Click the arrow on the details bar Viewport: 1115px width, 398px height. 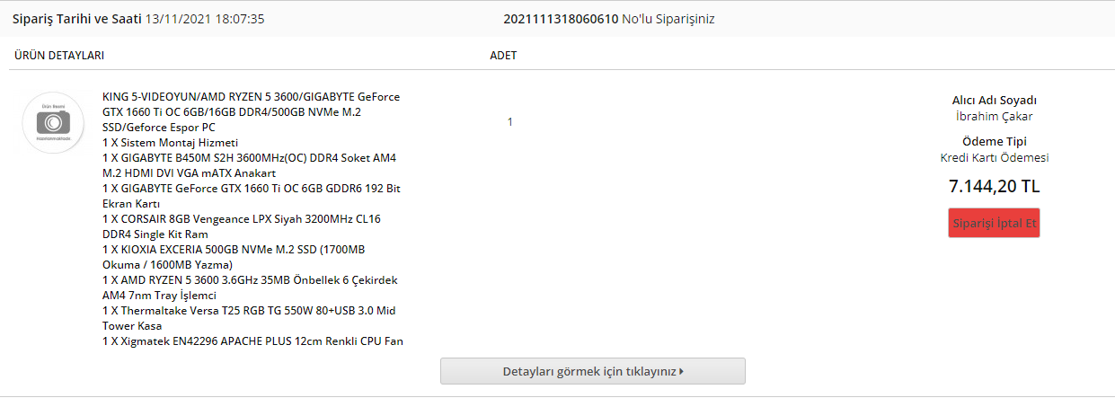682,371
